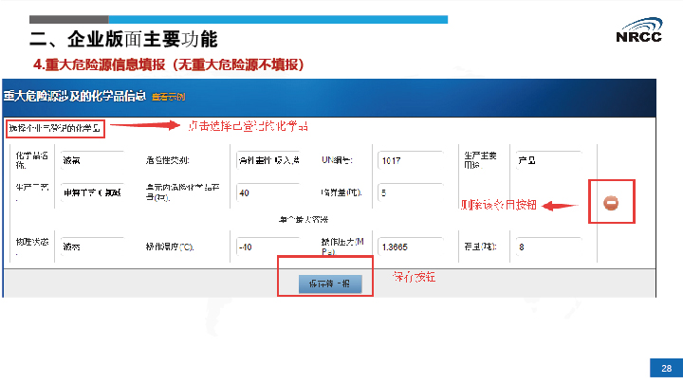Select the 化学品名称 field containing 液氯
The width and height of the screenshot is (683, 384).
(91, 160)
